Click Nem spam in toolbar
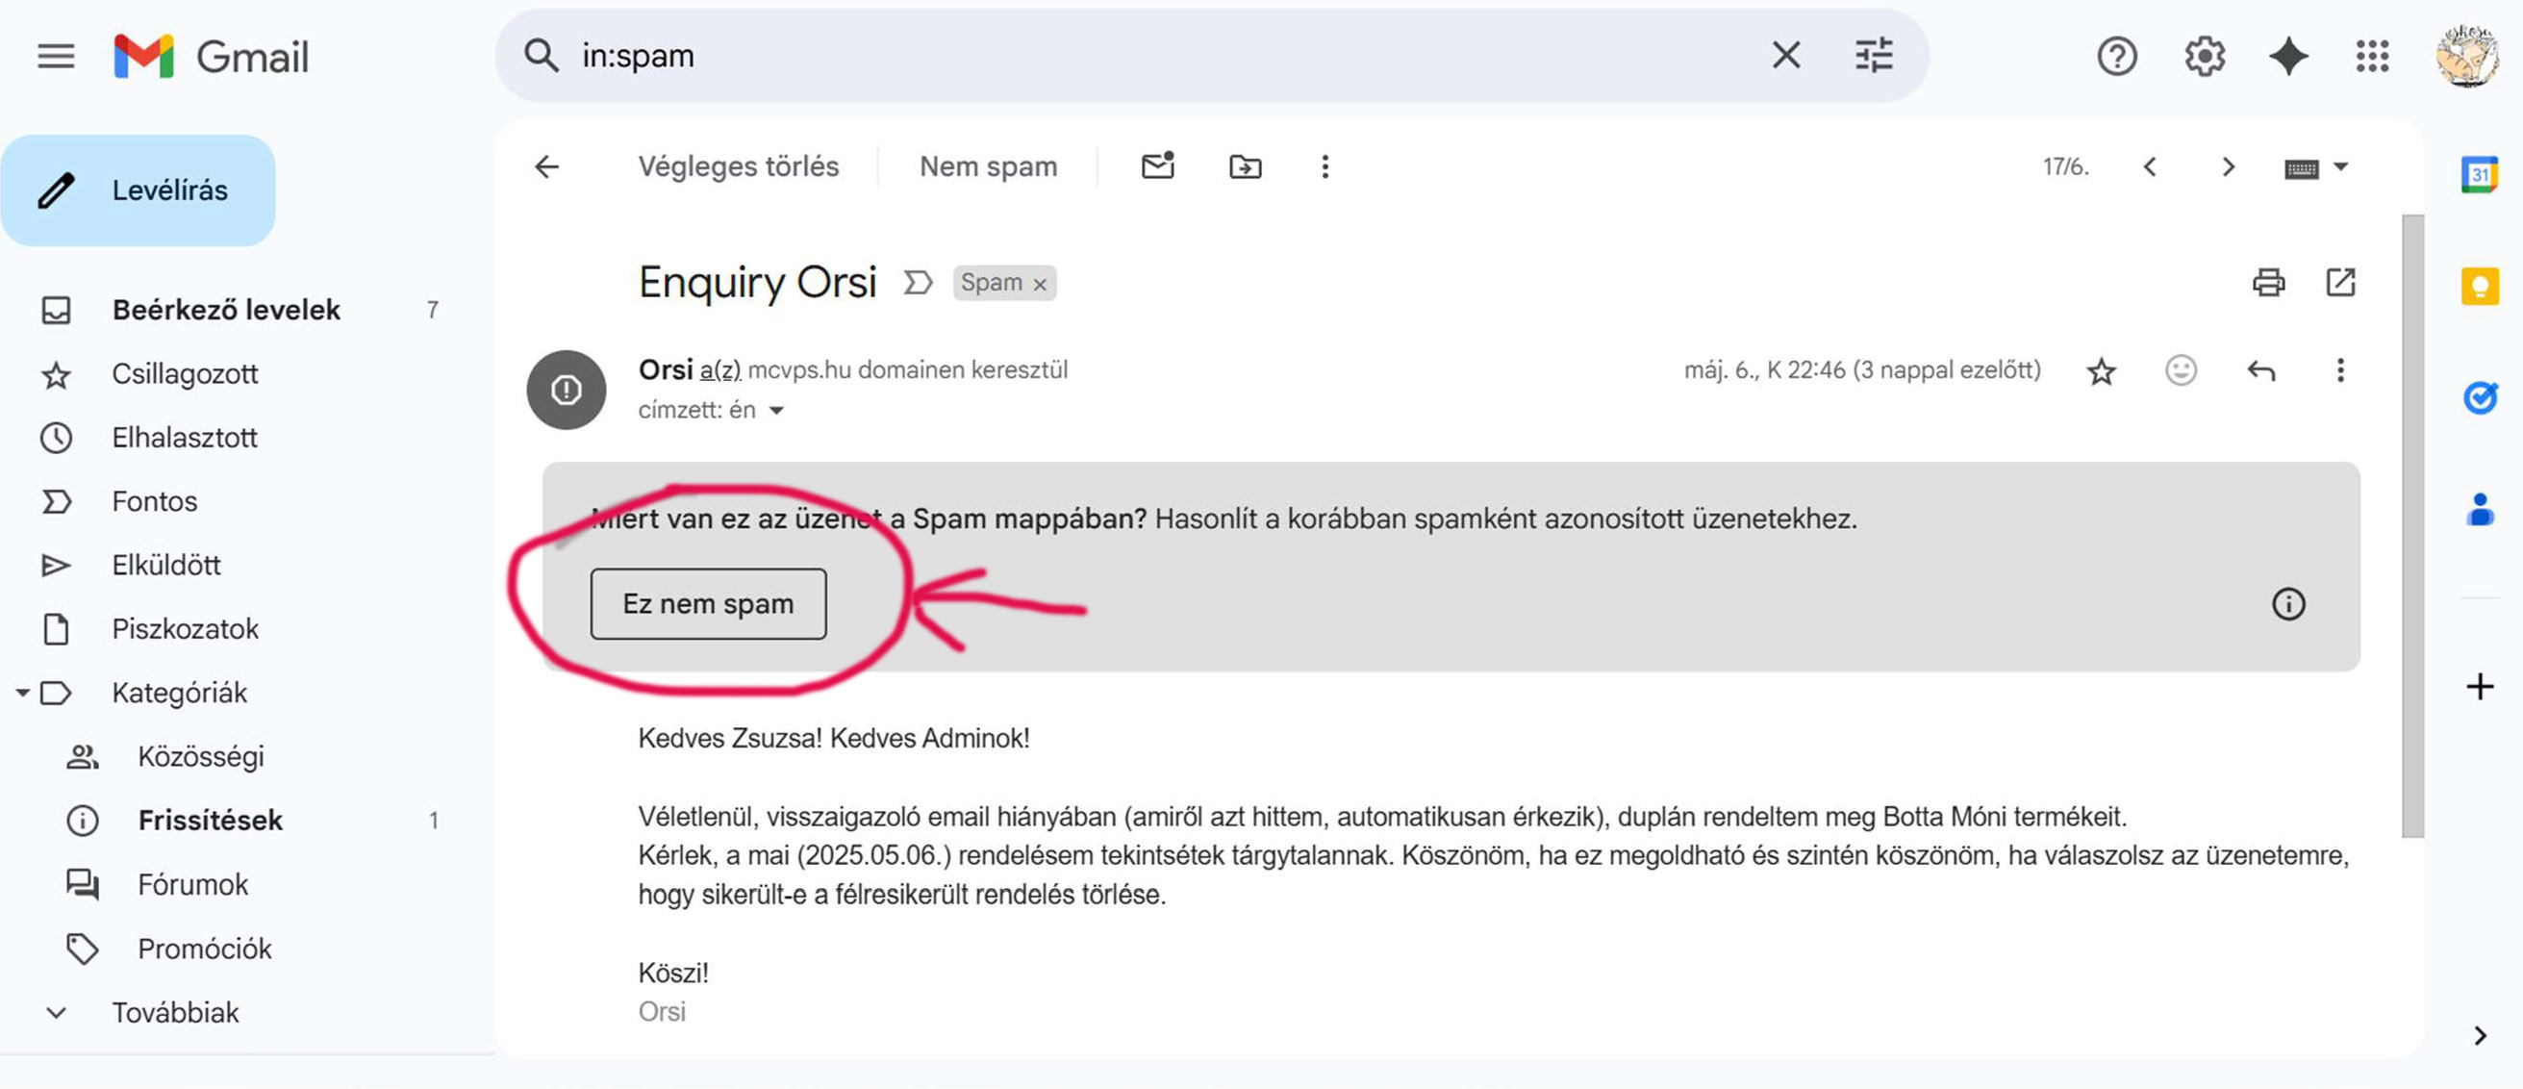The height and width of the screenshot is (1089, 2523). click(988, 166)
